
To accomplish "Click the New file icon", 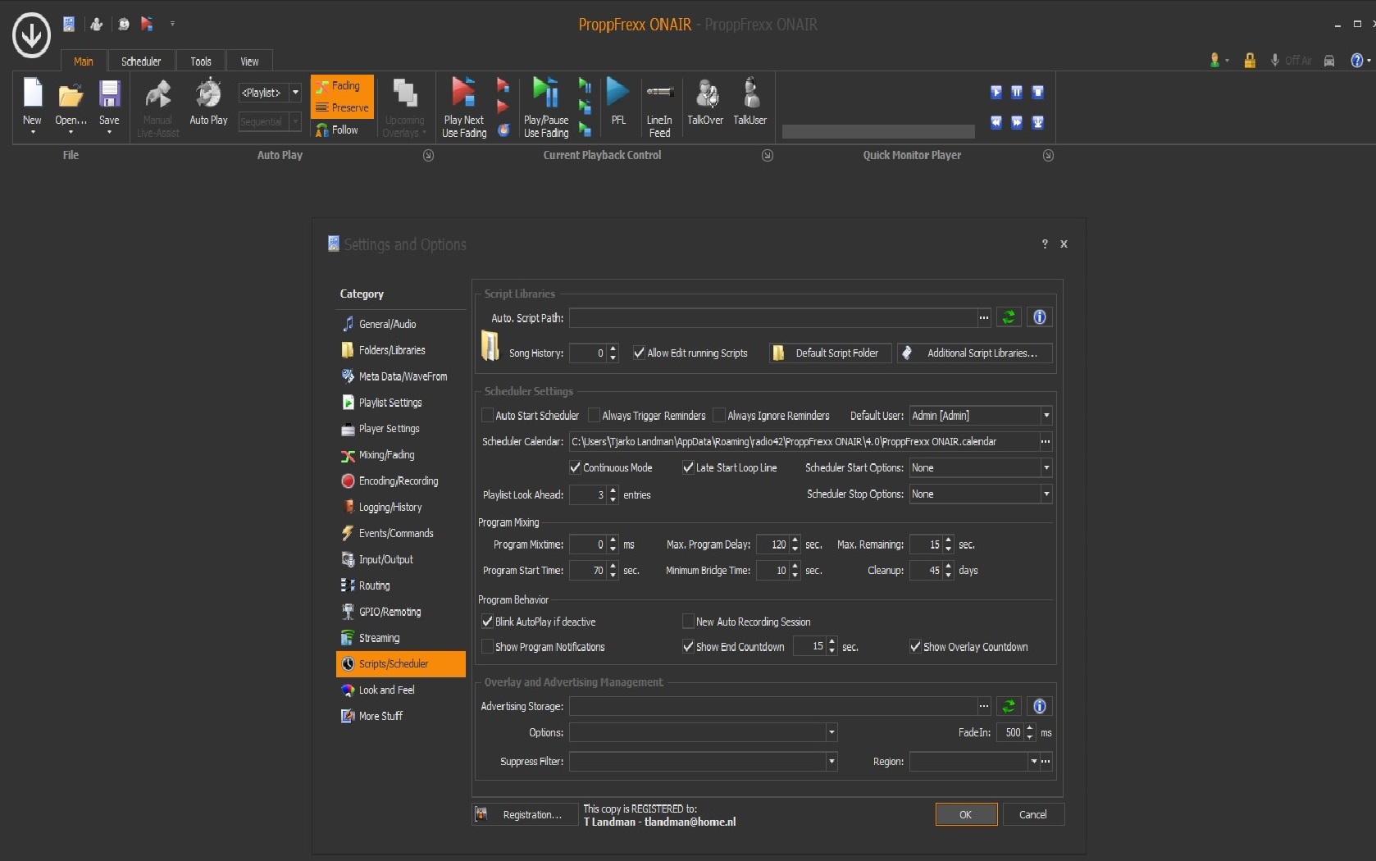I will tap(32, 93).
